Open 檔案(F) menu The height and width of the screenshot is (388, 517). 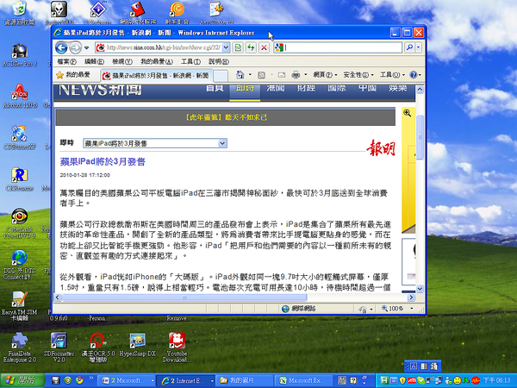coord(66,62)
